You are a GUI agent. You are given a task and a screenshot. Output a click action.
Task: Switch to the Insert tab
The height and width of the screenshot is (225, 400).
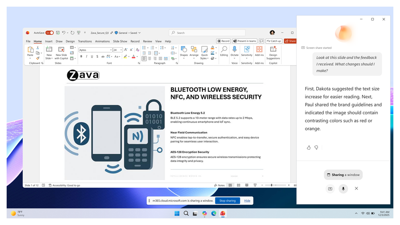pos(49,41)
